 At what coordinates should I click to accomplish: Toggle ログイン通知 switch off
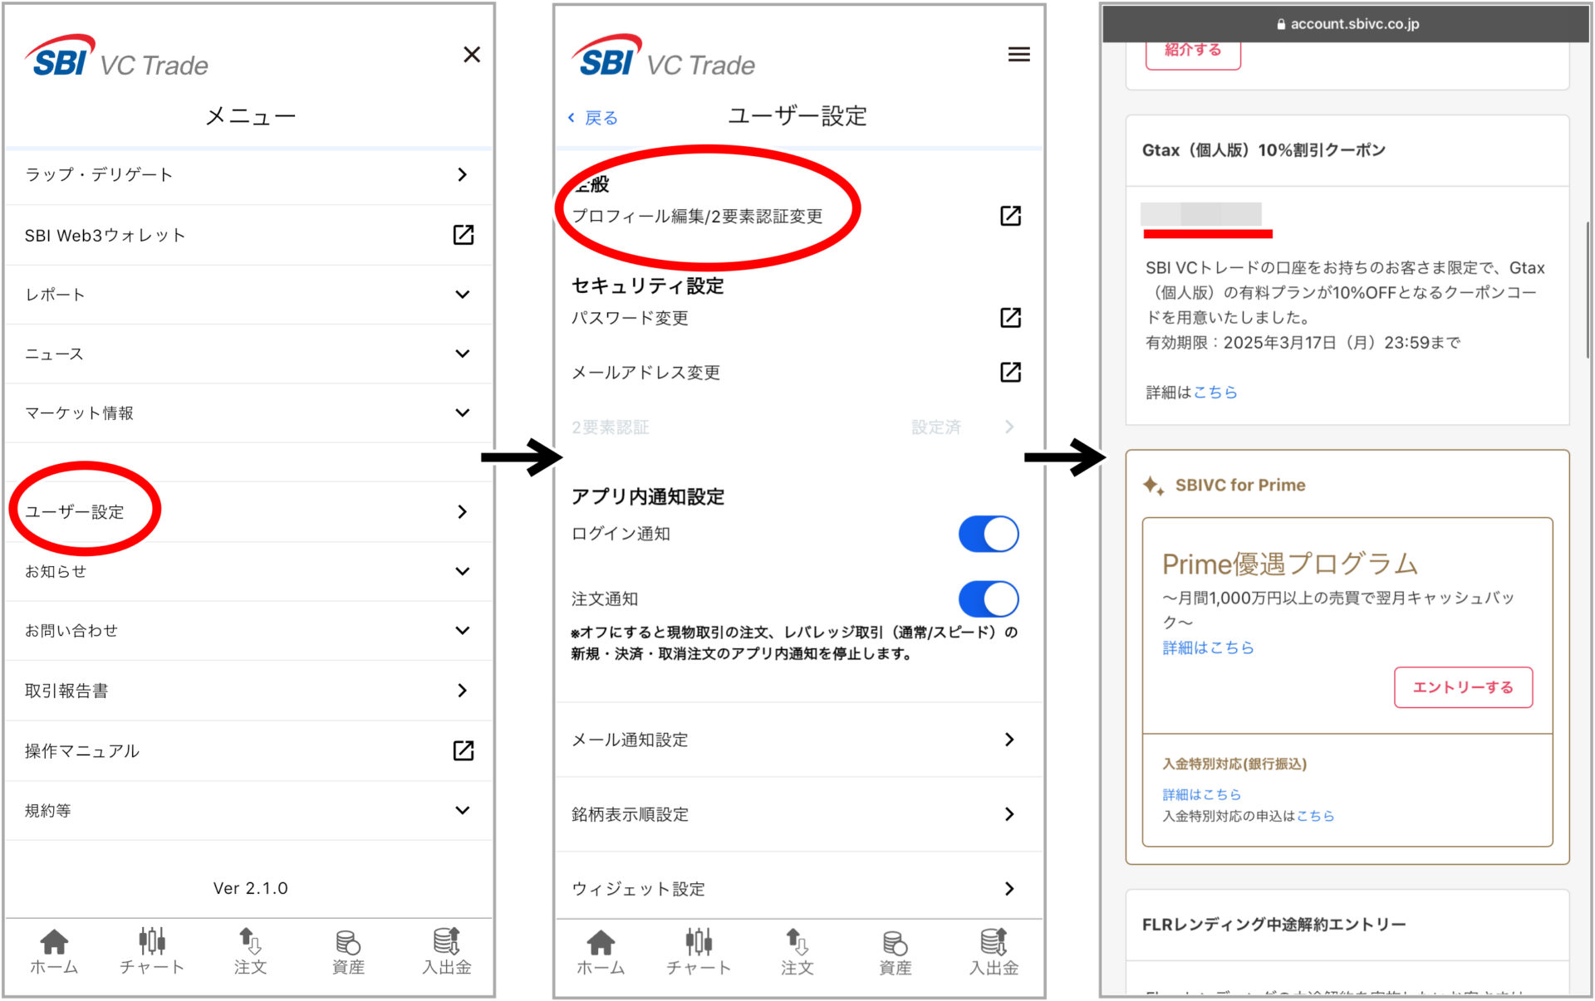(989, 534)
